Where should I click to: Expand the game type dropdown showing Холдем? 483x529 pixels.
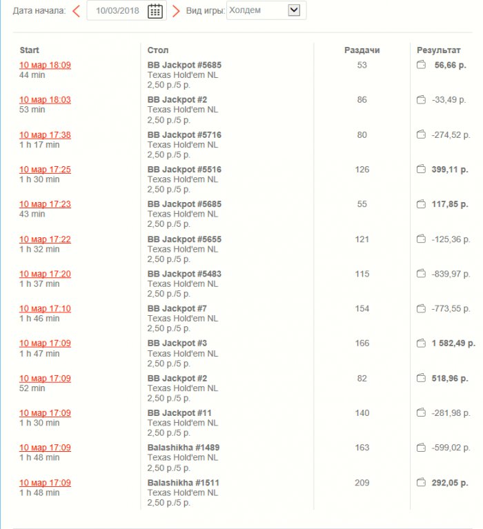pyautogui.click(x=294, y=10)
